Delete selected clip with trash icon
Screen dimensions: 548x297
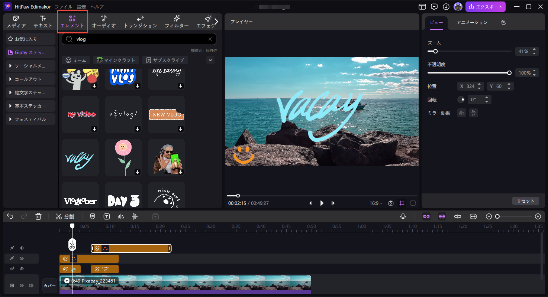pyautogui.click(x=38, y=216)
